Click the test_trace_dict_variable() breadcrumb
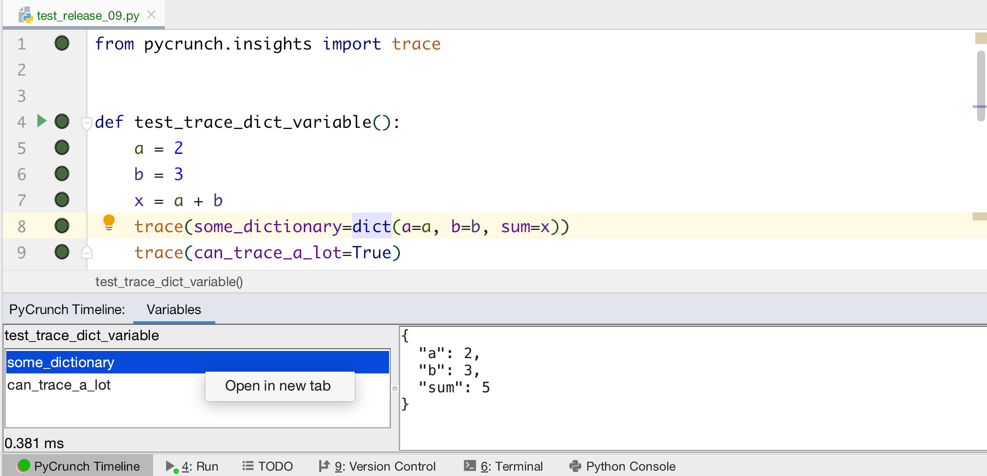The image size is (987, 476). [169, 282]
